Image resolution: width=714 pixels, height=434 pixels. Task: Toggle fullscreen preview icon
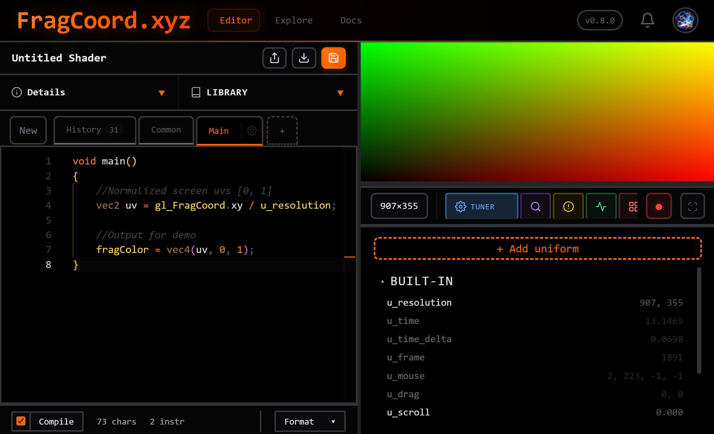(x=692, y=206)
